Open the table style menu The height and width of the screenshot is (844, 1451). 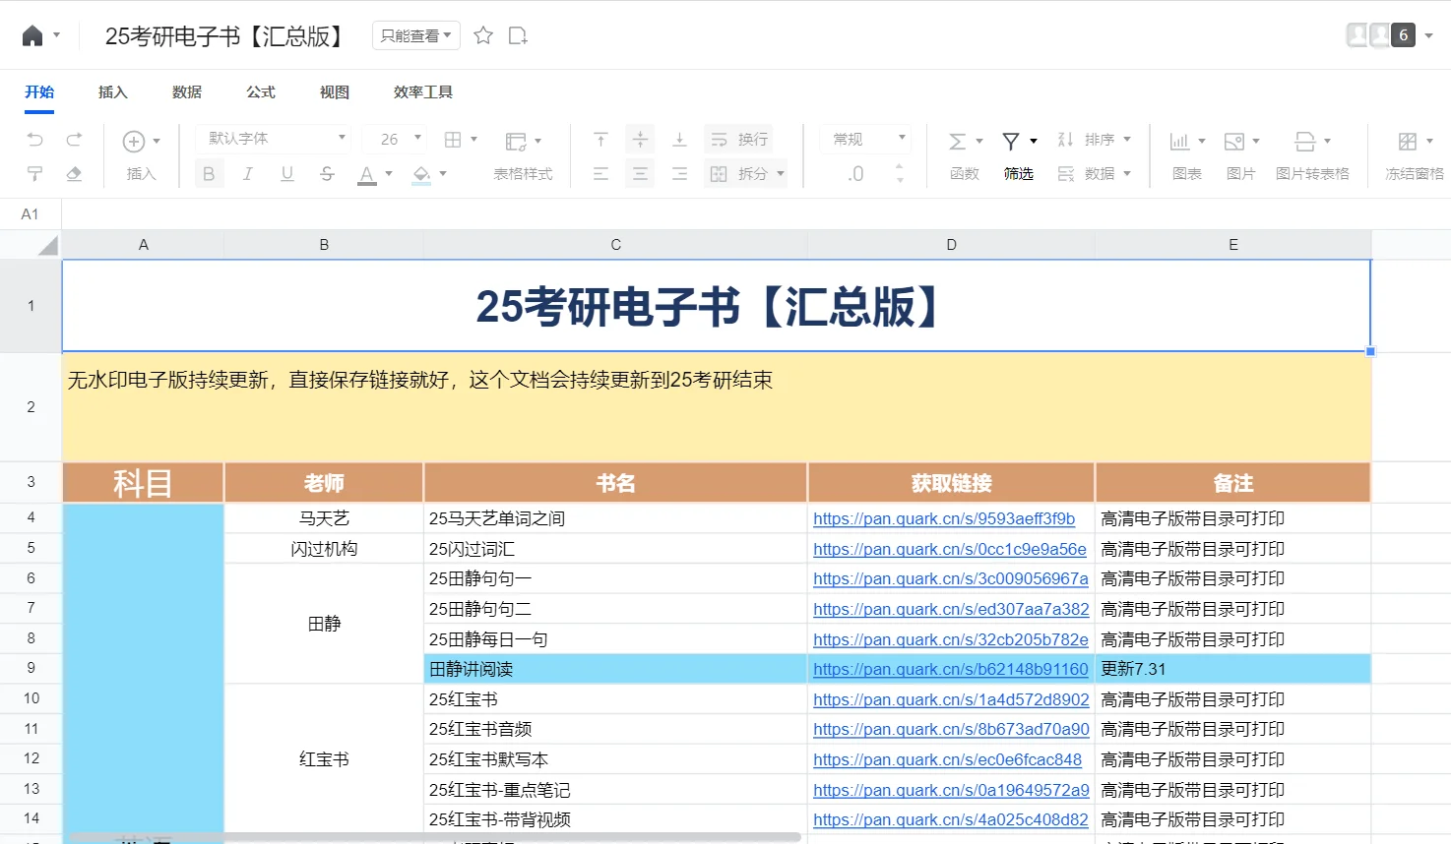[523, 142]
